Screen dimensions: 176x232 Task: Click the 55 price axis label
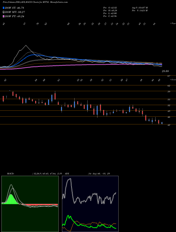(169, 99)
